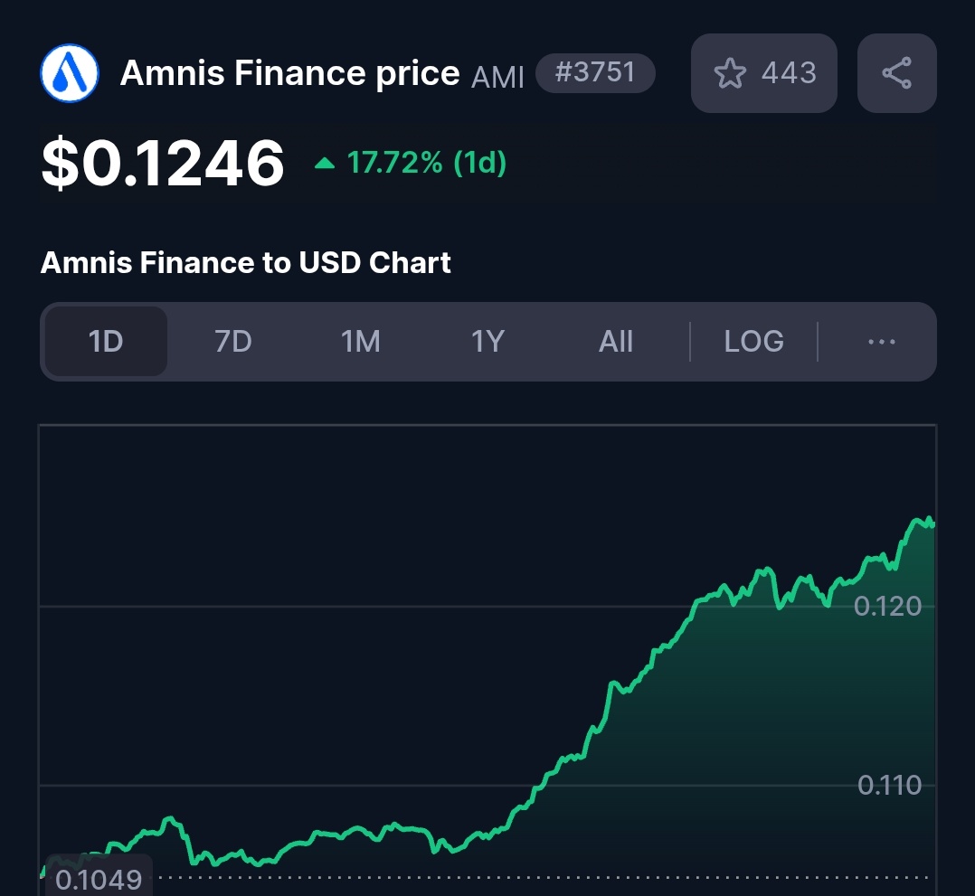Click the 17.72% (1d) change label
The height and width of the screenshot is (896, 975).
(427, 163)
